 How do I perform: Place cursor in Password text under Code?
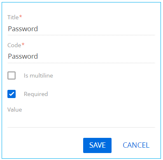(x=23, y=56)
